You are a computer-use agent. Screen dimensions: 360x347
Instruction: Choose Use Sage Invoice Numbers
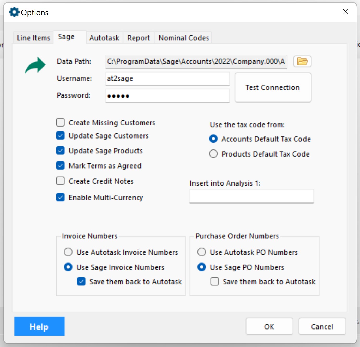[68, 267]
